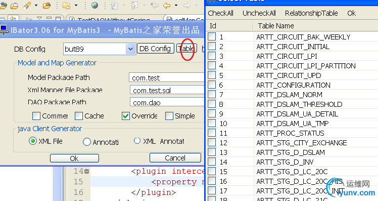378x201 pixels.
Task: Click the open folder icon beside Search dropdown
Action: click(x=46, y=5)
